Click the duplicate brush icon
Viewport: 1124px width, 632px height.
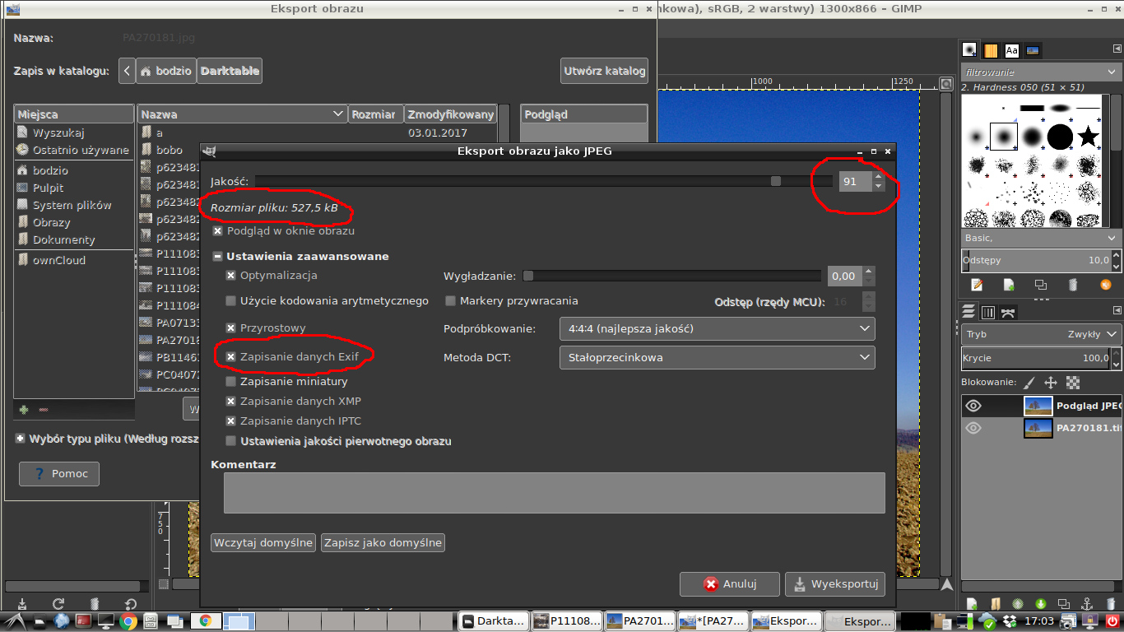(1041, 285)
